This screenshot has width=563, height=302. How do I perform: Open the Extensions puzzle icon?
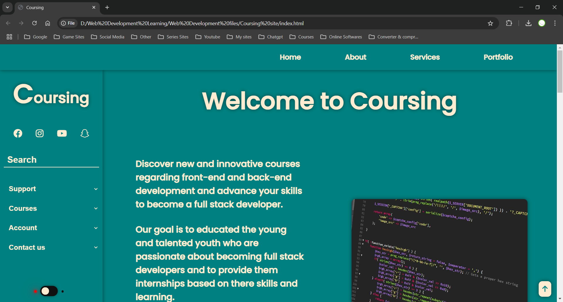click(x=509, y=23)
